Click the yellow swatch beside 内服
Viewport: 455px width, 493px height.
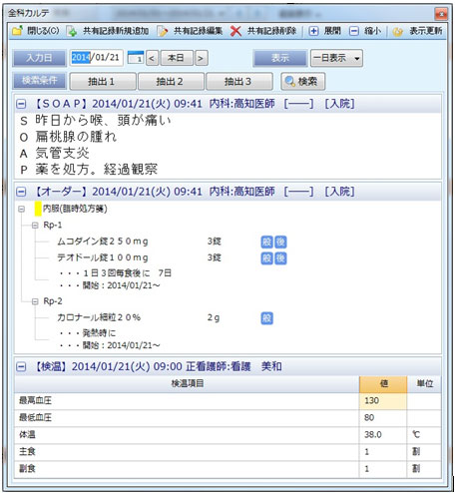click(38, 209)
